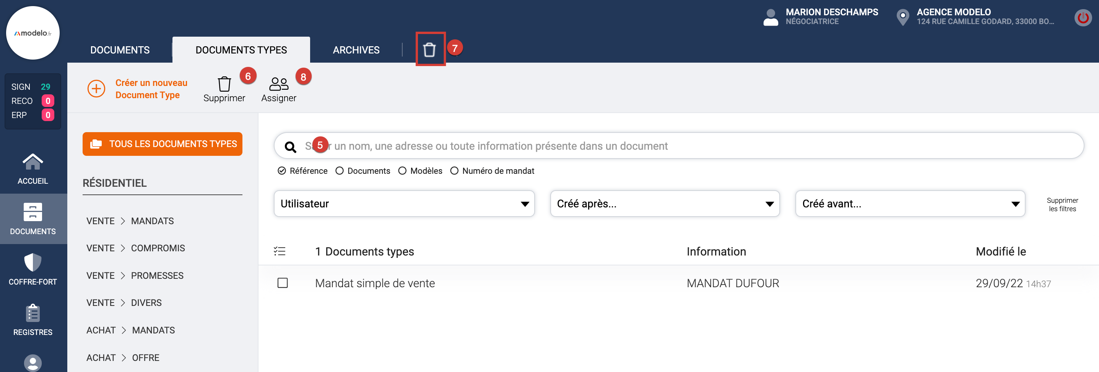The image size is (1099, 372).
Task: Expand the Créé après date dropdown
Action: (664, 204)
